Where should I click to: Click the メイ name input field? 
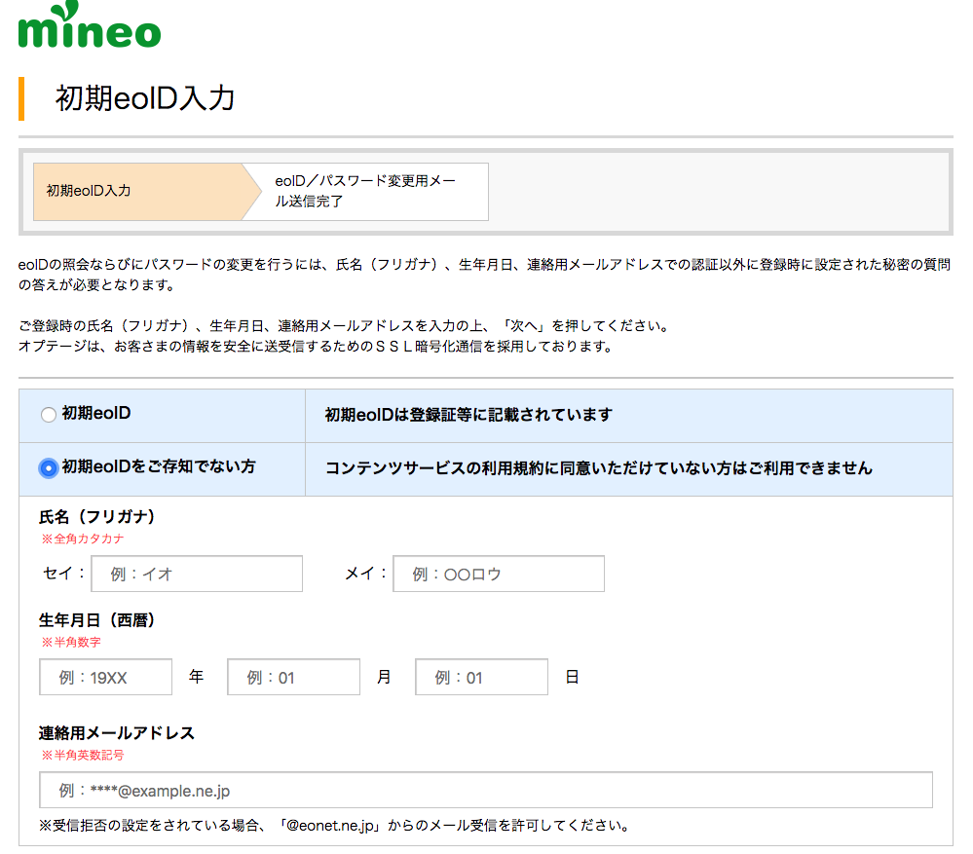[499, 574]
